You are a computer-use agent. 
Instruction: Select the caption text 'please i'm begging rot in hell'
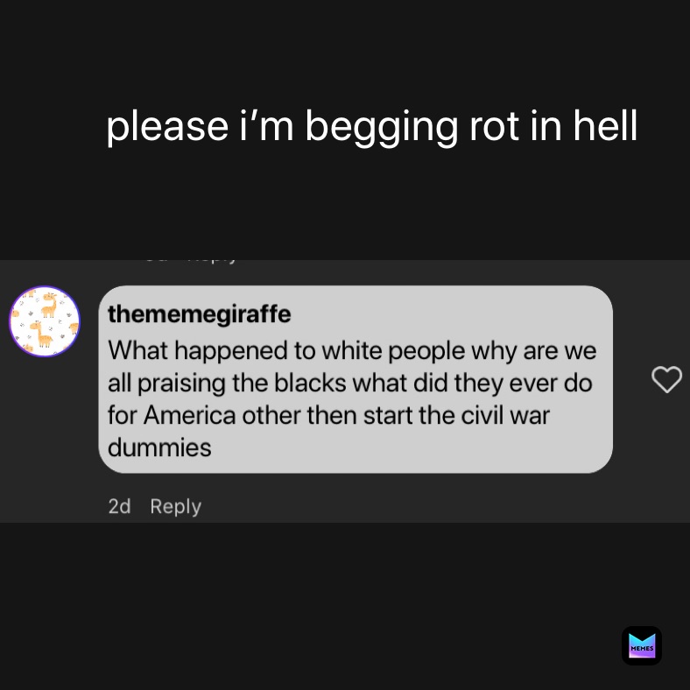[372, 127]
